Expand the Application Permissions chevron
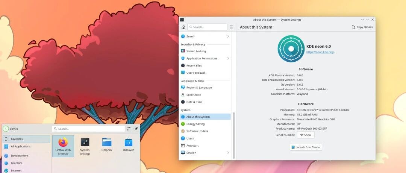 click(x=228, y=59)
